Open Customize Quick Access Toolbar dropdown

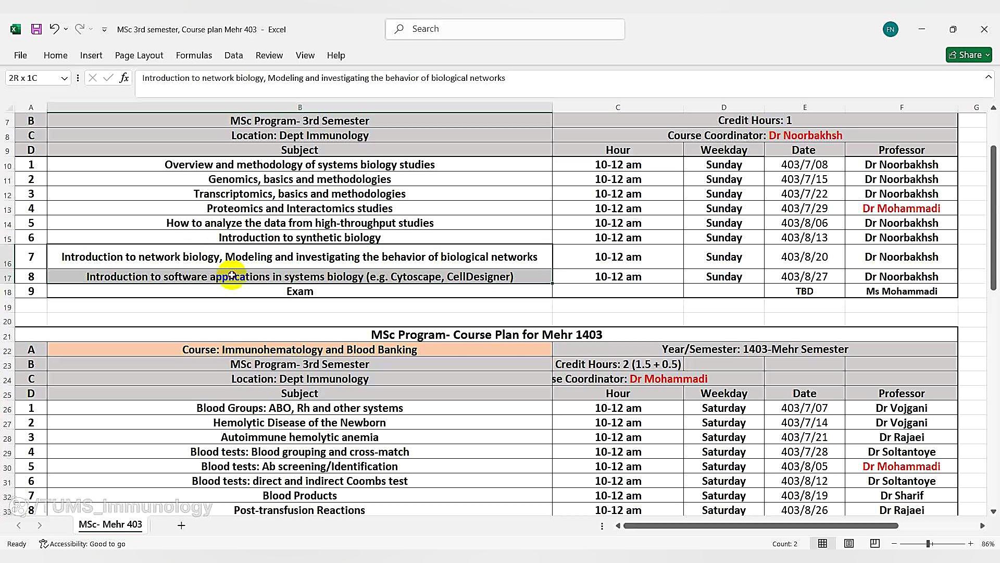(x=104, y=30)
